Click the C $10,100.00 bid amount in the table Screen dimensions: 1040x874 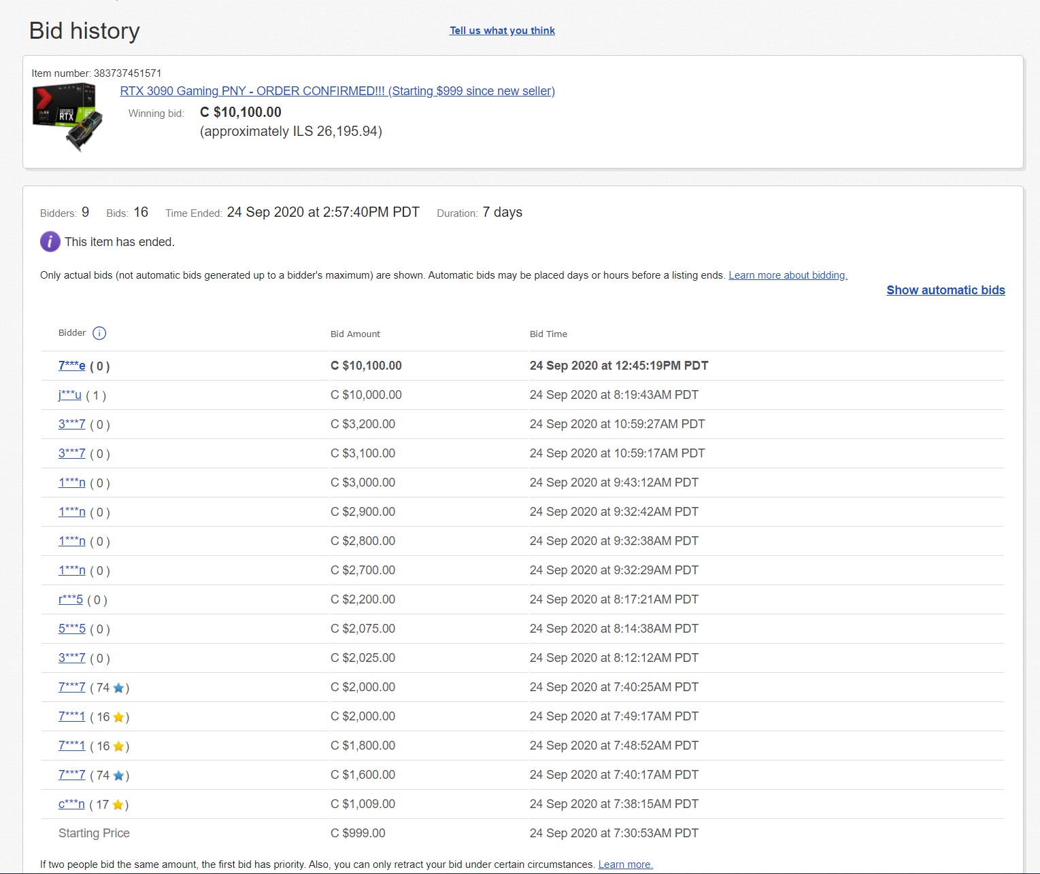[x=366, y=366]
